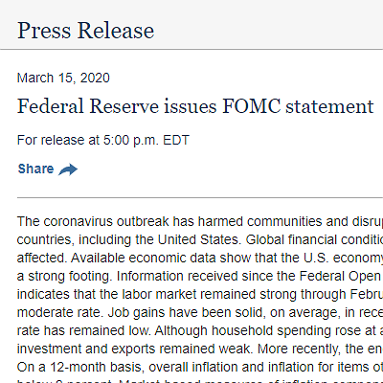Click the Federal Reserve issues FOMC statement title

[x=195, y=106]
